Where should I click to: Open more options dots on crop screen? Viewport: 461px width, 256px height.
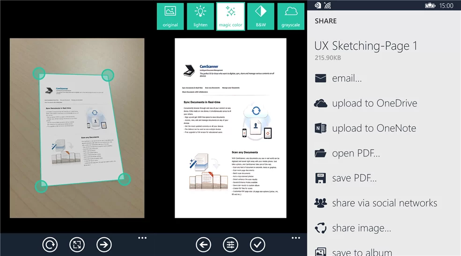142,238
